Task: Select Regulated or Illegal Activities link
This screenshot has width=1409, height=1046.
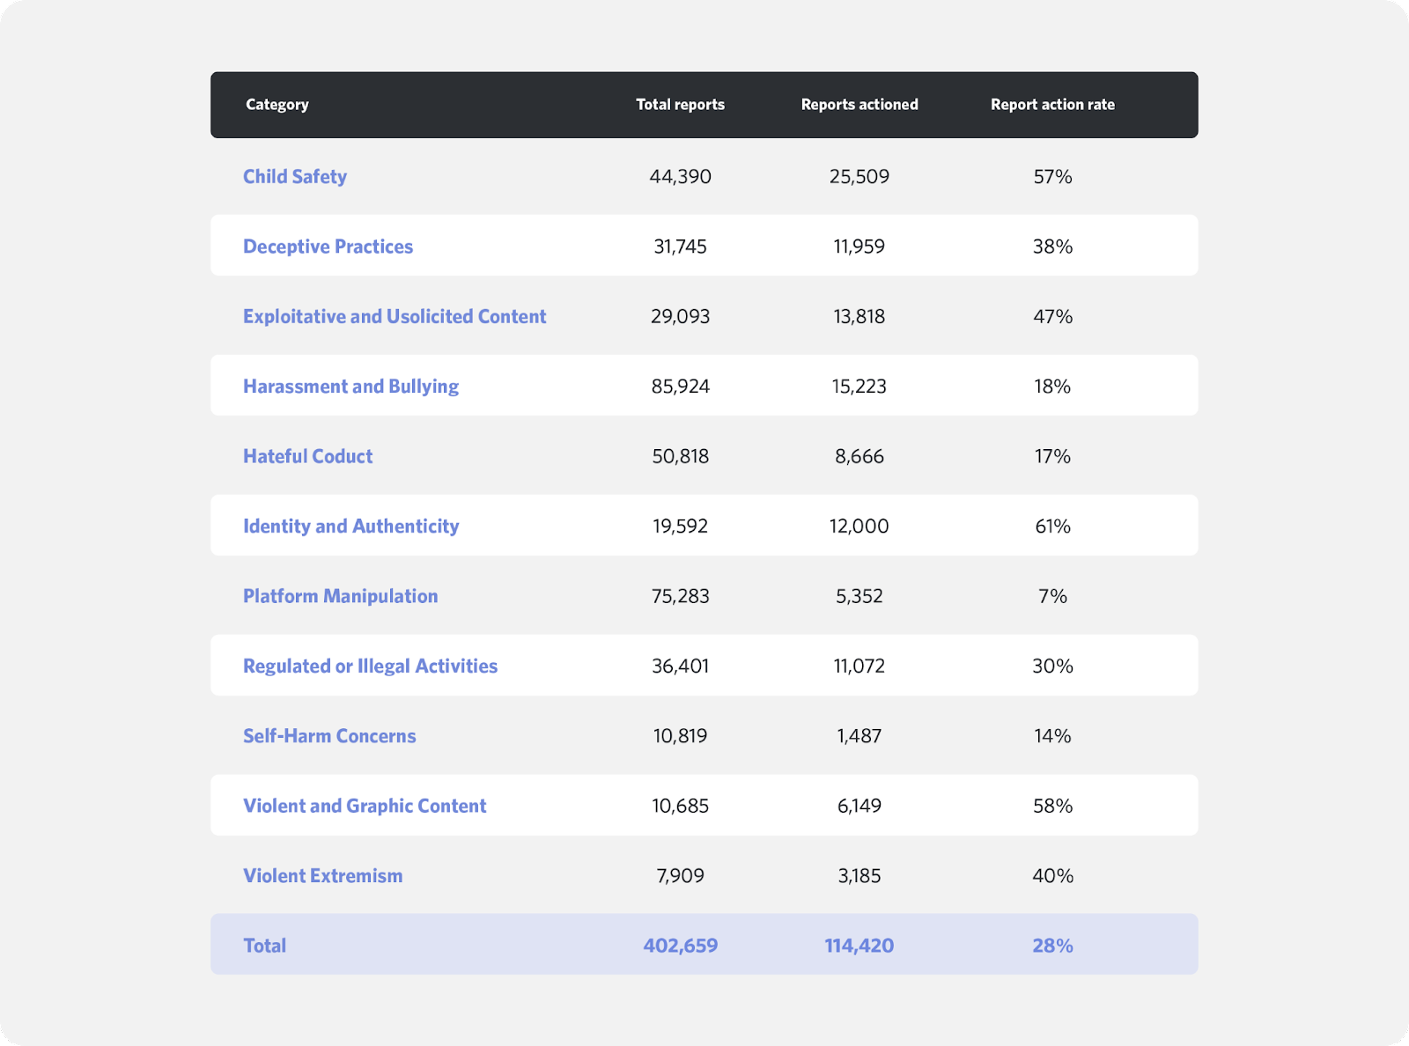Action: click(x=370, y=667)
